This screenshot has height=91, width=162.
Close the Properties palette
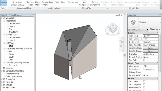(160, 15)
